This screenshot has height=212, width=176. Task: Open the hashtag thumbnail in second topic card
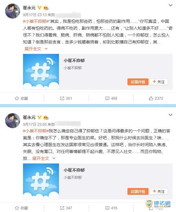(41, 181)
